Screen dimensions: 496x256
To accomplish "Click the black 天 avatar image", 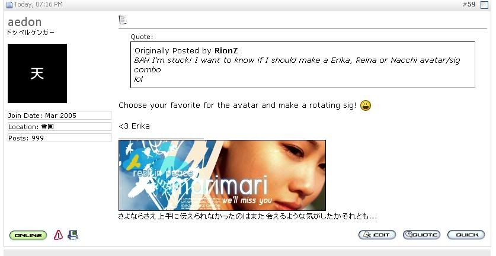I will point(37,73).
